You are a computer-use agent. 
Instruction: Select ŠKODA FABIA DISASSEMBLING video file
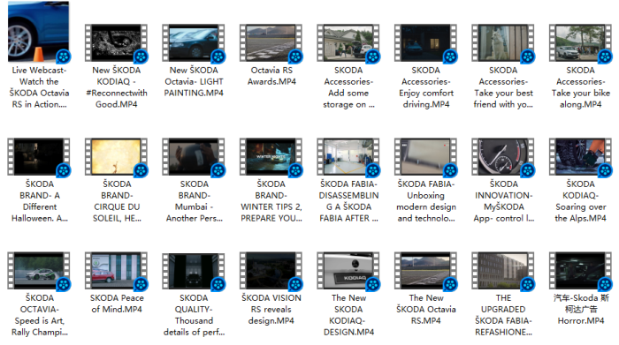(348, 157)
